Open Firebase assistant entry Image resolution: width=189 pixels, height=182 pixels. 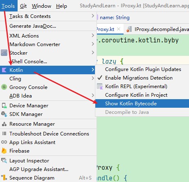click(48, 151)
